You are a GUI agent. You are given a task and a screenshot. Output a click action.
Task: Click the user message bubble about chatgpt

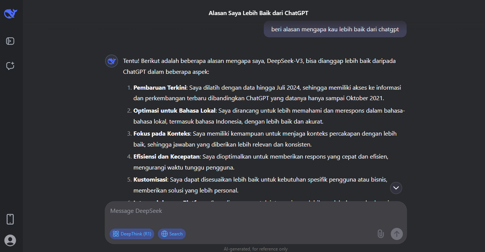coord(335,29)
